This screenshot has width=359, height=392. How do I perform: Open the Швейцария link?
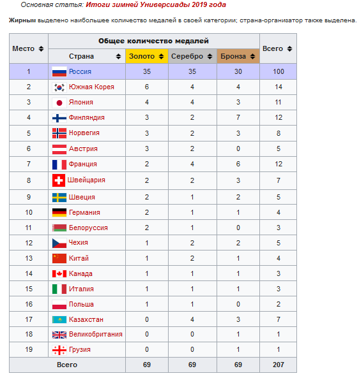pyautogui.click(x=86, y=180)
